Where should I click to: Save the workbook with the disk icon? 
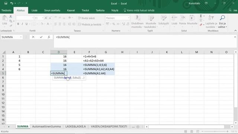coord(6,3)
